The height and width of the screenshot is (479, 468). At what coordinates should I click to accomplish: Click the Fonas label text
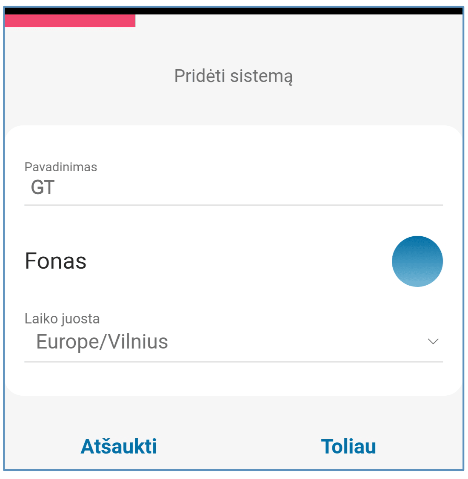pyautogui.click(x=56, y=261)
